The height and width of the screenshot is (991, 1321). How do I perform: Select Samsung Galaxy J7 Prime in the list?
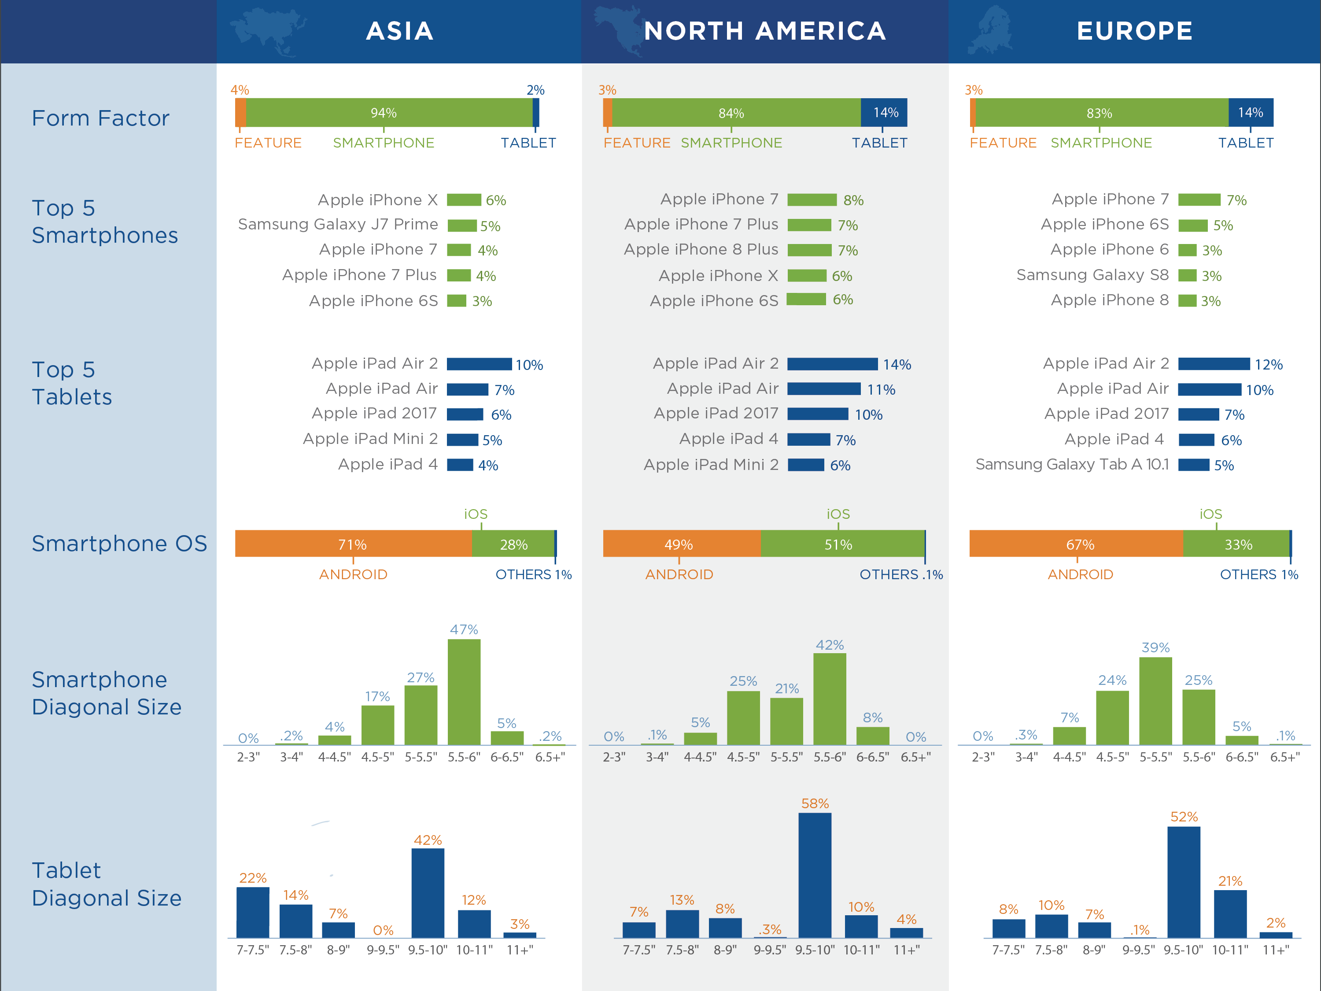point(338,225)
